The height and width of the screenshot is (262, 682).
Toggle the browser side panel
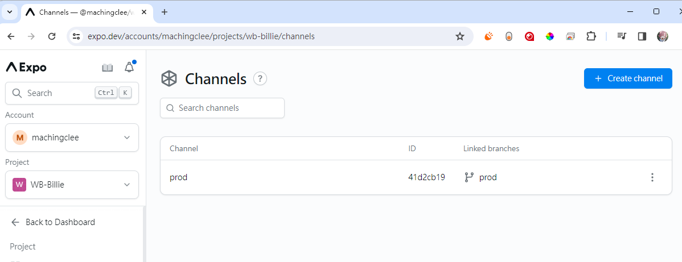click(642, 36)
